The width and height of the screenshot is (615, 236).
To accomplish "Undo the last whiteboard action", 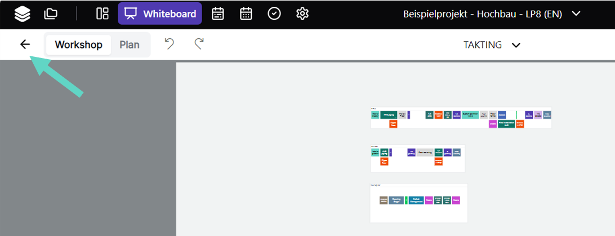I will coord(169,44).
